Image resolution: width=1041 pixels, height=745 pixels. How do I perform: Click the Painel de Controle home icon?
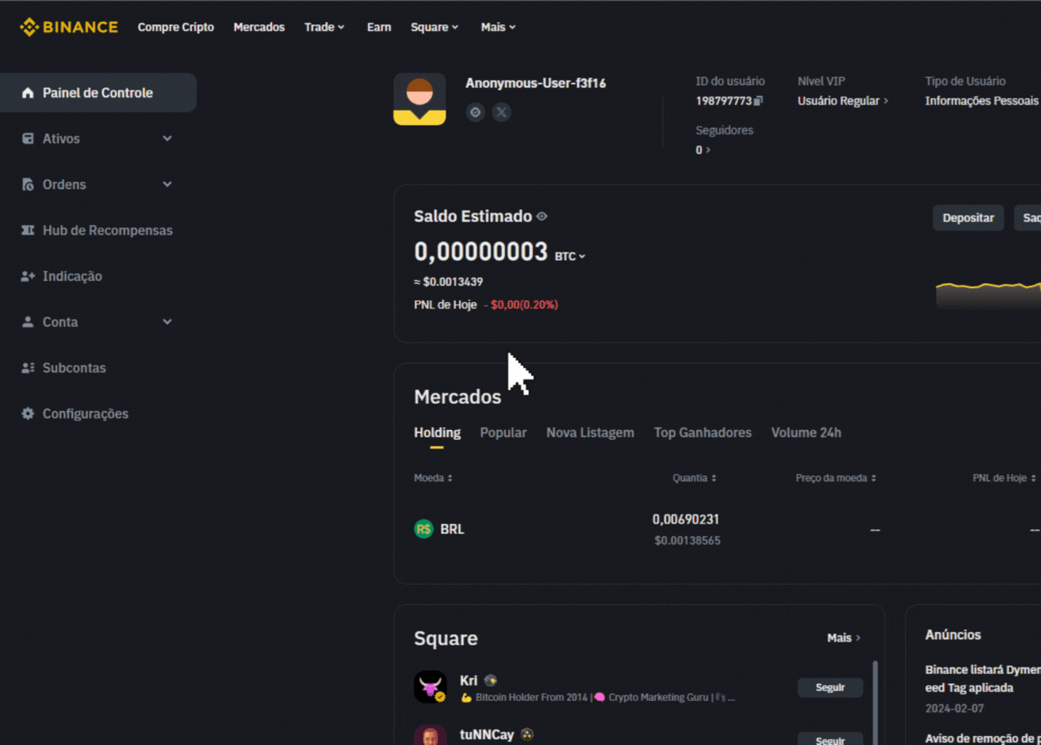[x=28, y=93]
